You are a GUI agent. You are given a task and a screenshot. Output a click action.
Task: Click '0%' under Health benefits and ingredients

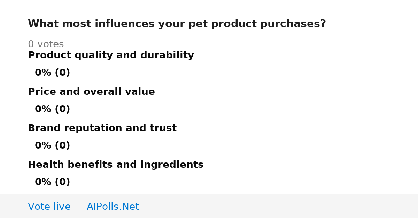click(x=43, y=182)
